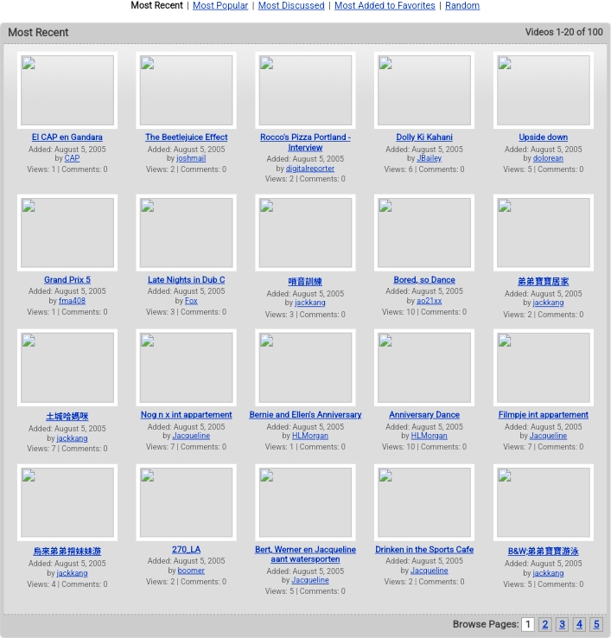Visit uploader digitalreporter's profile
The width and height of the screenshot is (611, 638).
310,168
